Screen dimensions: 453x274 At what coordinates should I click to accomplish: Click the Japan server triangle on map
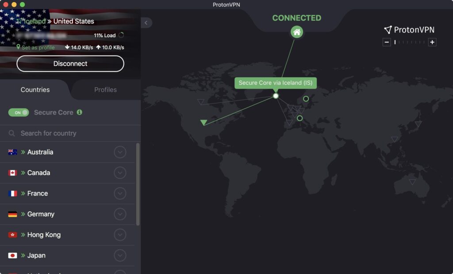(x=418, y=124)
